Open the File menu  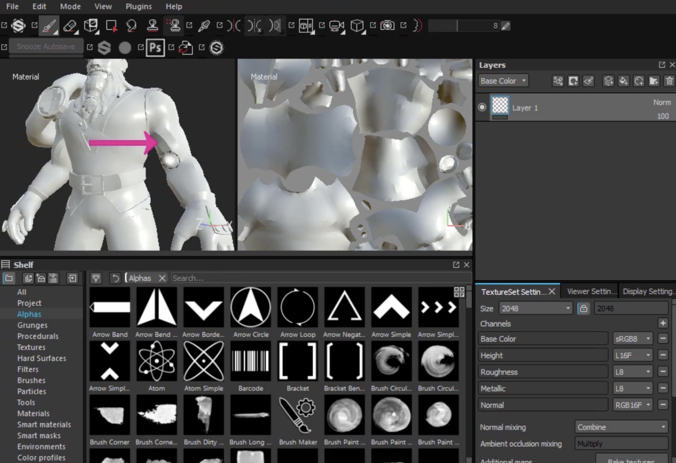coord(12,6)
